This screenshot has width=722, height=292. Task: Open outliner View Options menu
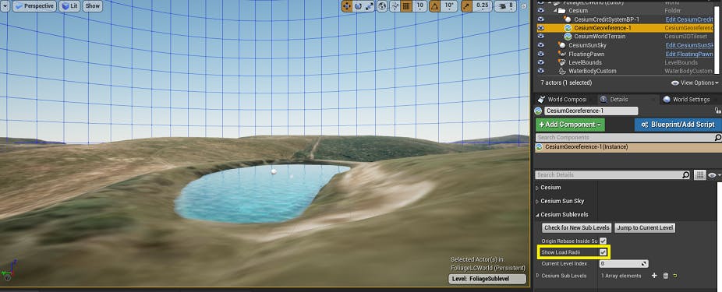coord(695,83)
